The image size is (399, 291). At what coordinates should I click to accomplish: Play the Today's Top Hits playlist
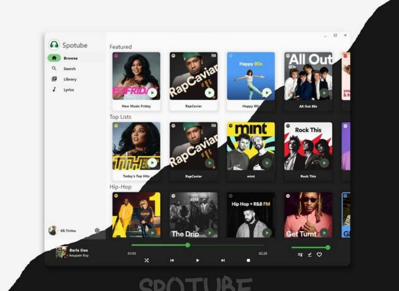click(152, 163)
